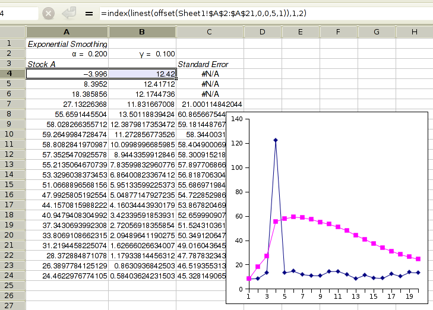Click cell containing 37.3430693992308
This screenshot has height=310, width=433.
(x=67, y=225)
